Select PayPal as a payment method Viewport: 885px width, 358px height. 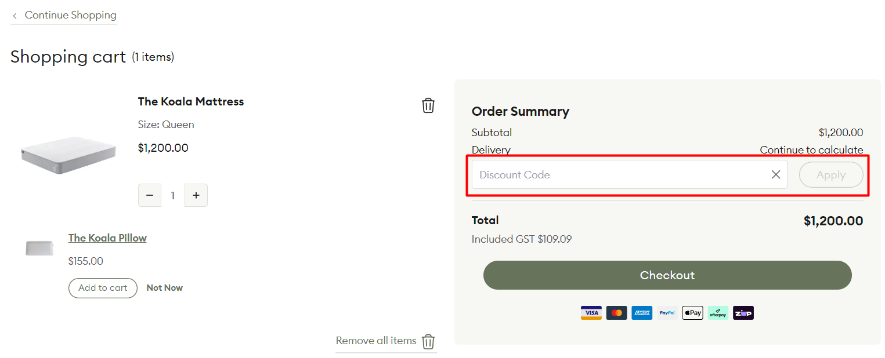coord(667,313)
